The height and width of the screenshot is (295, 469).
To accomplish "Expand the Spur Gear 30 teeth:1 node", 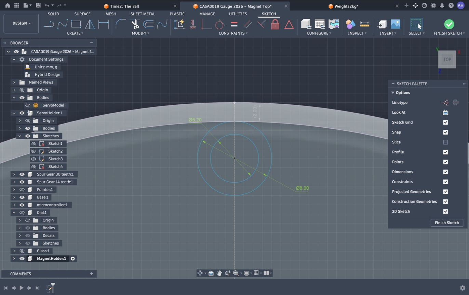I will point(14,174).
